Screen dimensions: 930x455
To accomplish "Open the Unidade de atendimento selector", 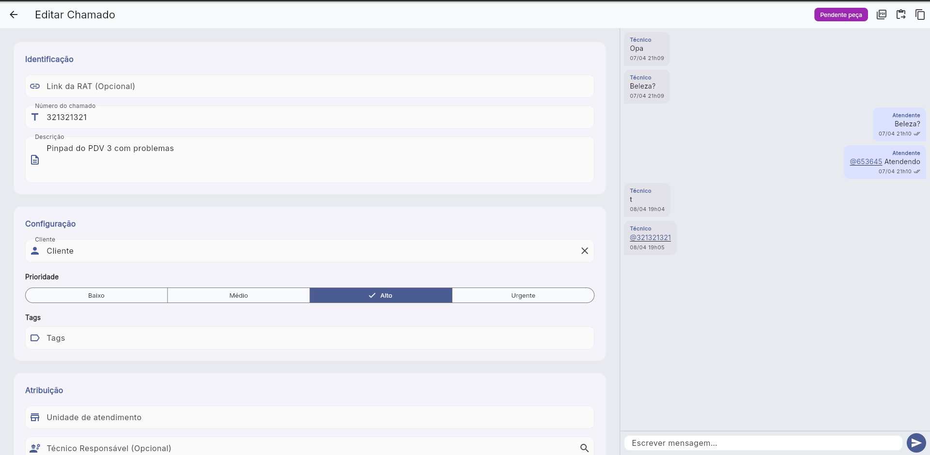I will point(310,417).
